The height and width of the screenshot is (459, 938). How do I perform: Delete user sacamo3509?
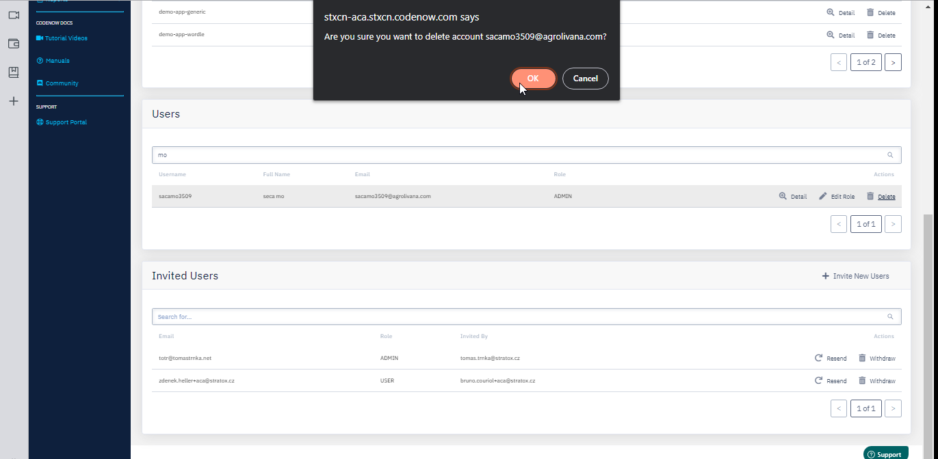(x=881, y=197)
